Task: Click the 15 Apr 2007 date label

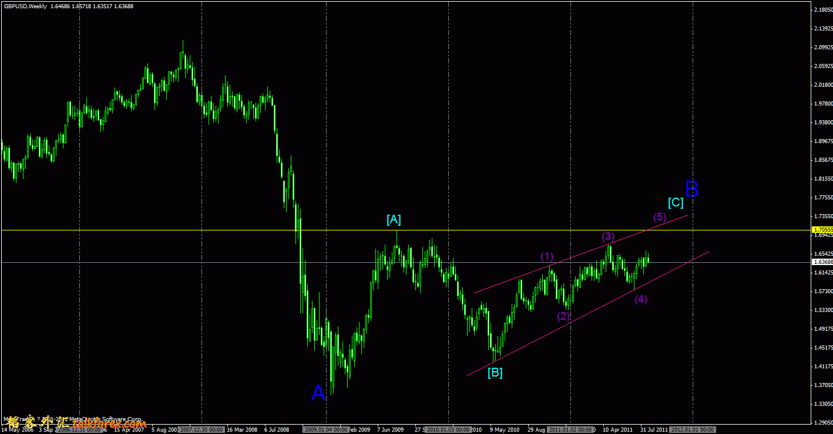Action: (129, 430)
